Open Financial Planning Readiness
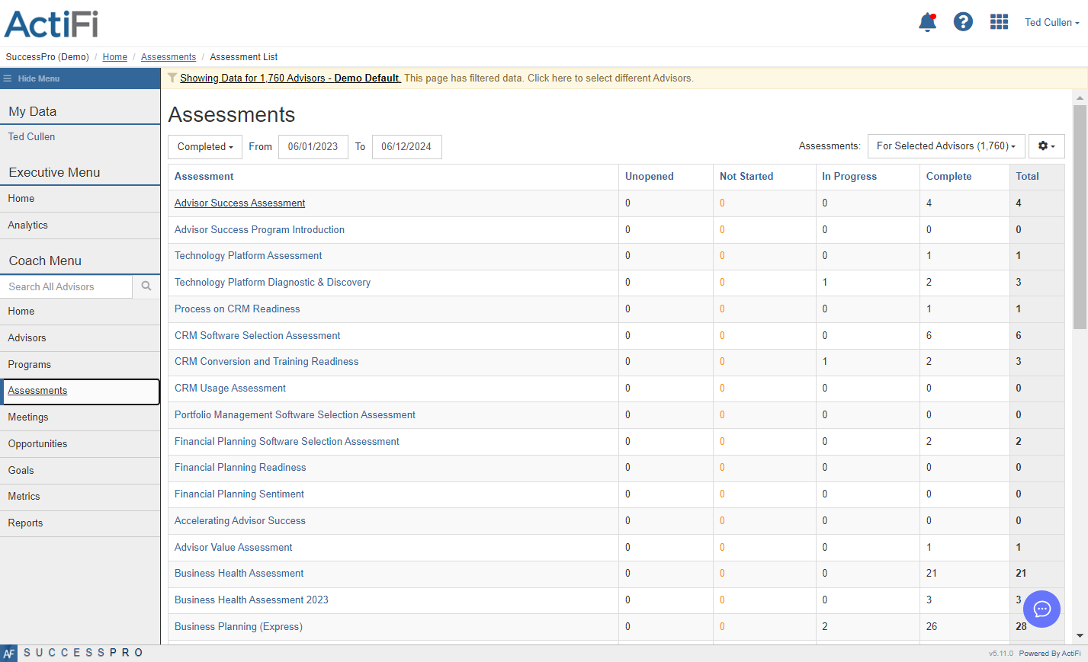Viewport: 1088px width, 662px height. point(240,468)
